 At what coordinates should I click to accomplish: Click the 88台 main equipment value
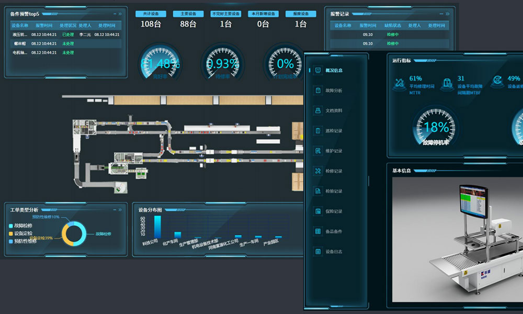tap(188, 24)
